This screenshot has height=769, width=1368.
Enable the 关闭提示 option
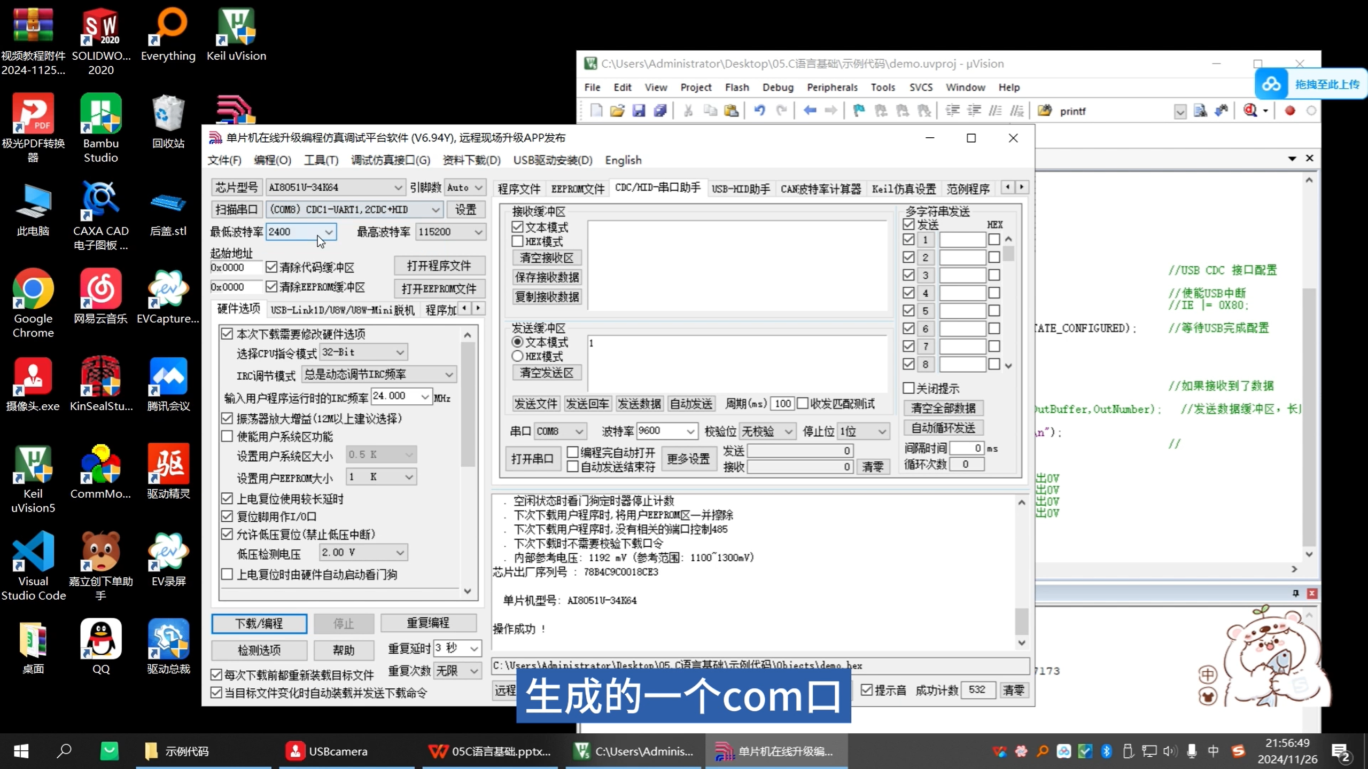point(909,388)
